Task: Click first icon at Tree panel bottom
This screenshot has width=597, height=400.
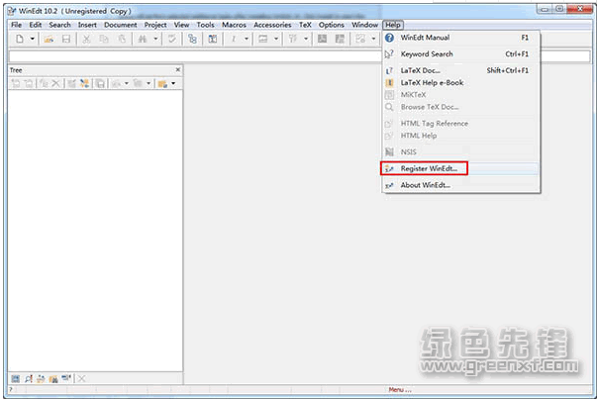Action: tap(15, 378)
